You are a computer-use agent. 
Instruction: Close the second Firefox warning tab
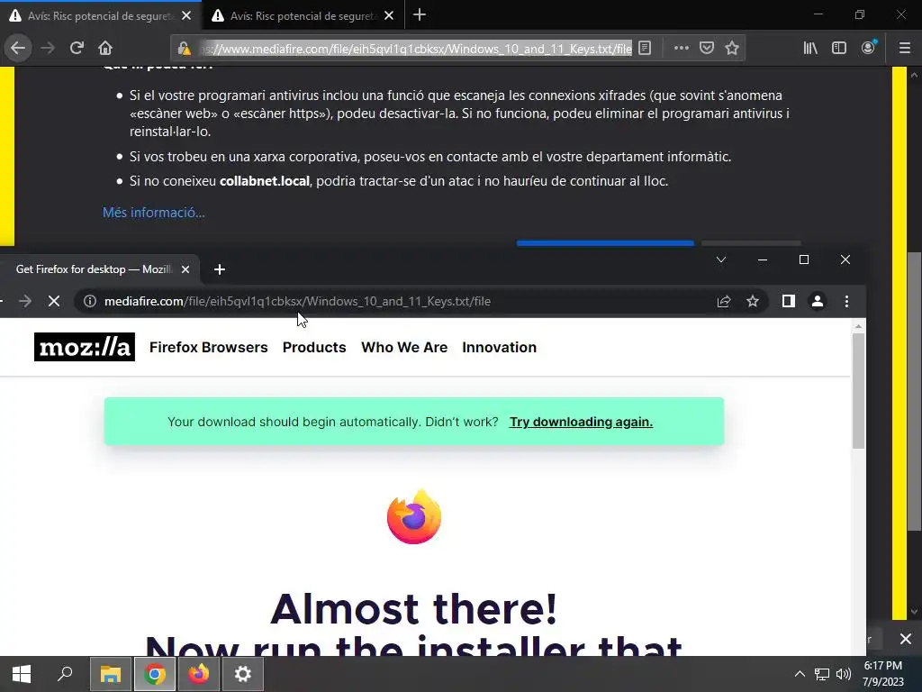[389, 16]
